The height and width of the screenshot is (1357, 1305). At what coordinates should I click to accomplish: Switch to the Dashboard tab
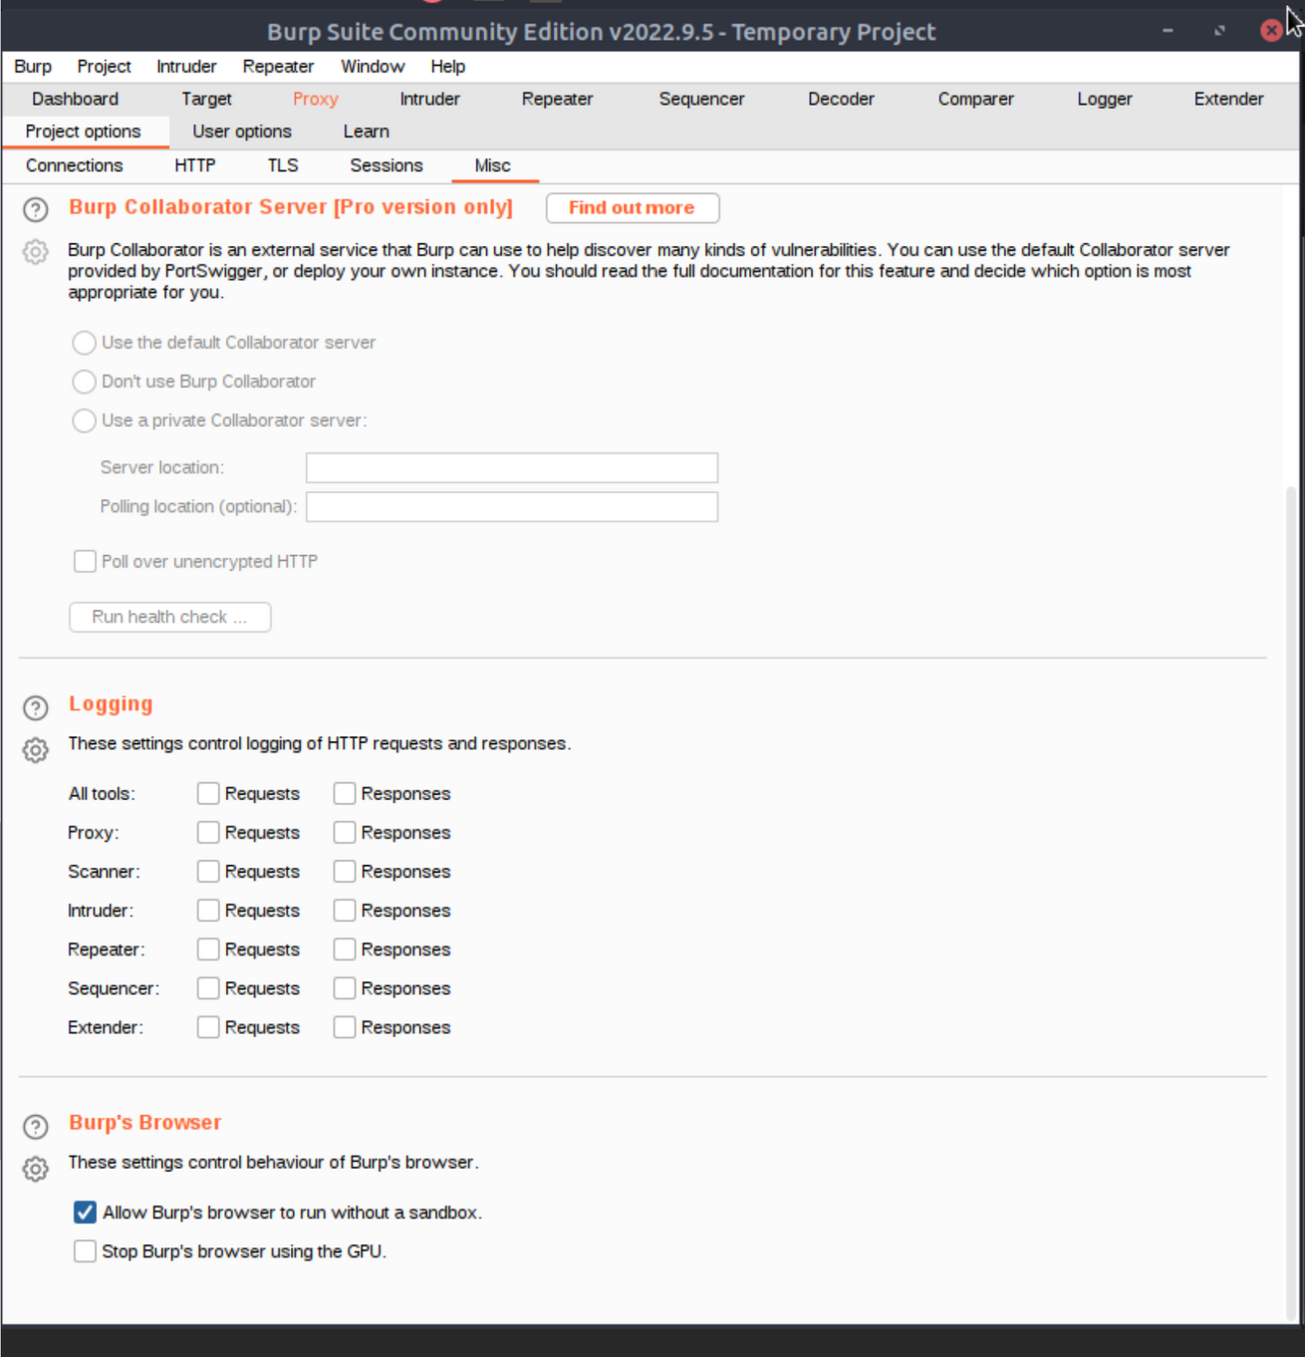[75, 99]
